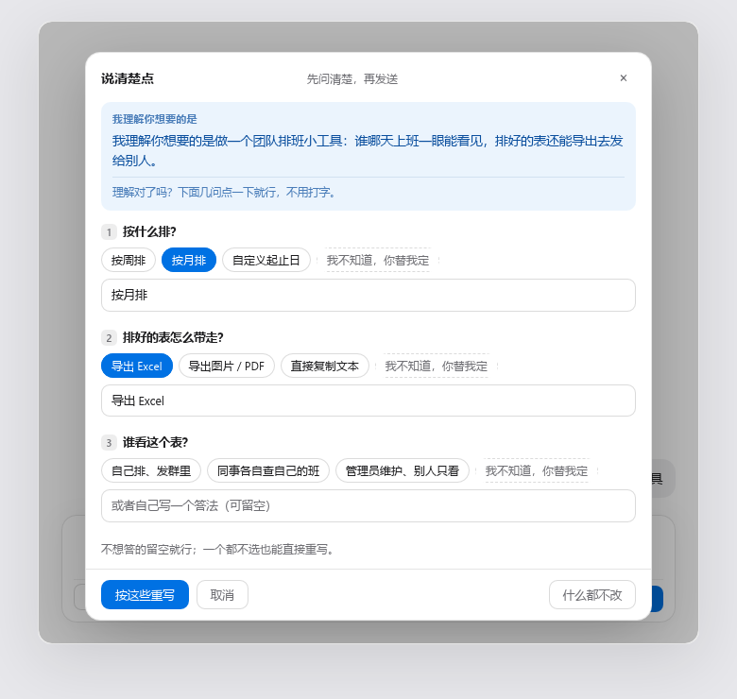This screenshot has width=737, height=699.
Task: Pick 我不知道，你替我定 under question 2 排好的表怎么带走
Action: pos(437,366)
